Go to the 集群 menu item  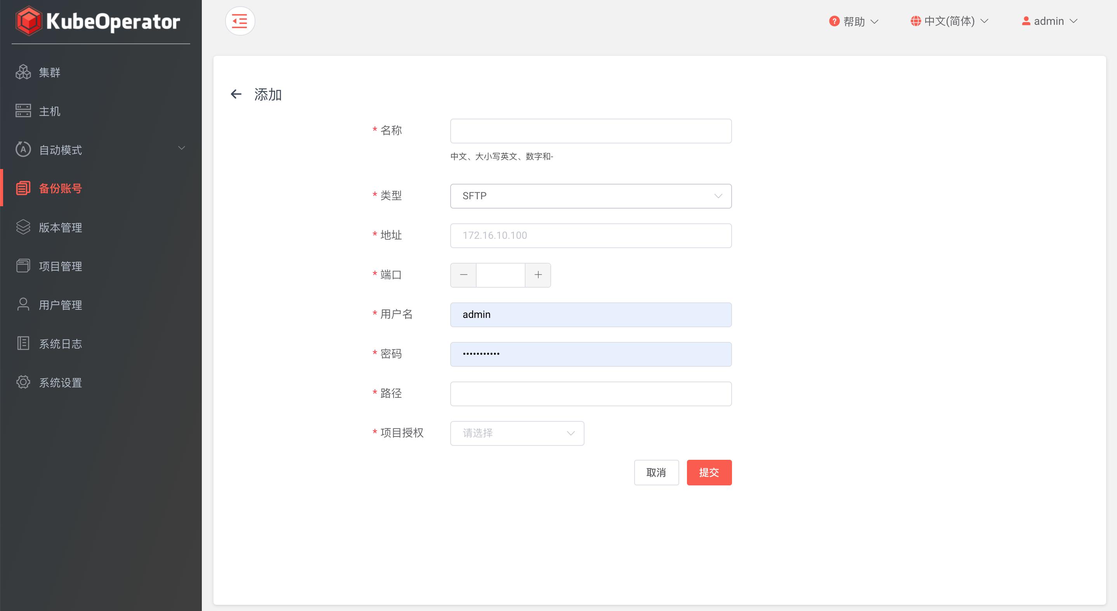[101, 72]
